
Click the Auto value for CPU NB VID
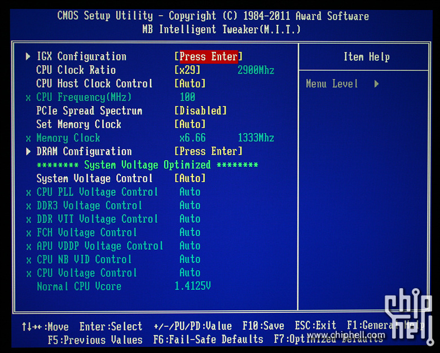click(x=190, y=259)
